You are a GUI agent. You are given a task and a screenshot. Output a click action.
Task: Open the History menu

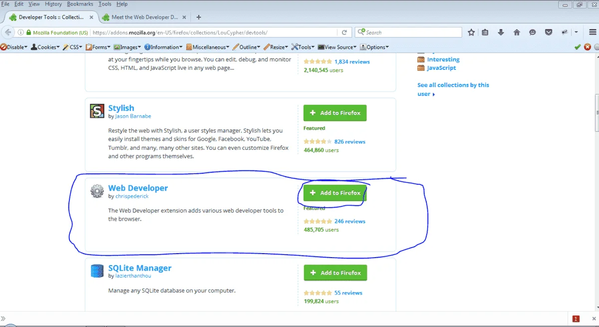click(53, 4)
